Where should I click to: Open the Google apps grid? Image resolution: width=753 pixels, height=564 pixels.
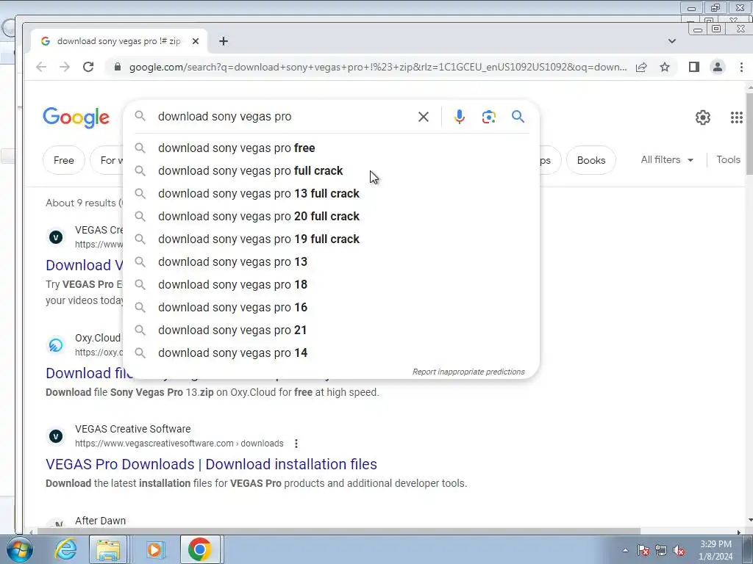(737, 117)
